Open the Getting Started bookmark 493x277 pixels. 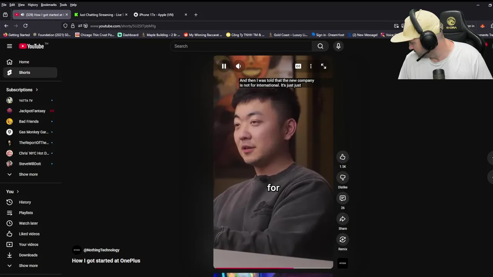tap(16, 35)
